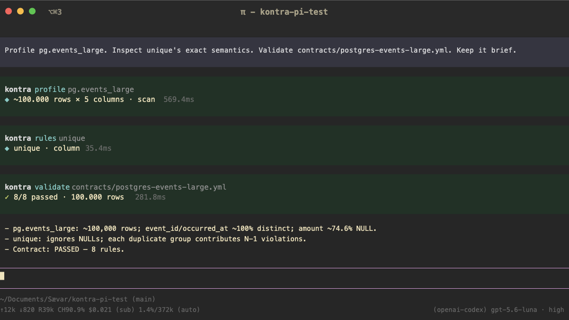
Task: Click 'contracts/postgres-events-large.yml' in validate heading
Action: pos(149,187)
